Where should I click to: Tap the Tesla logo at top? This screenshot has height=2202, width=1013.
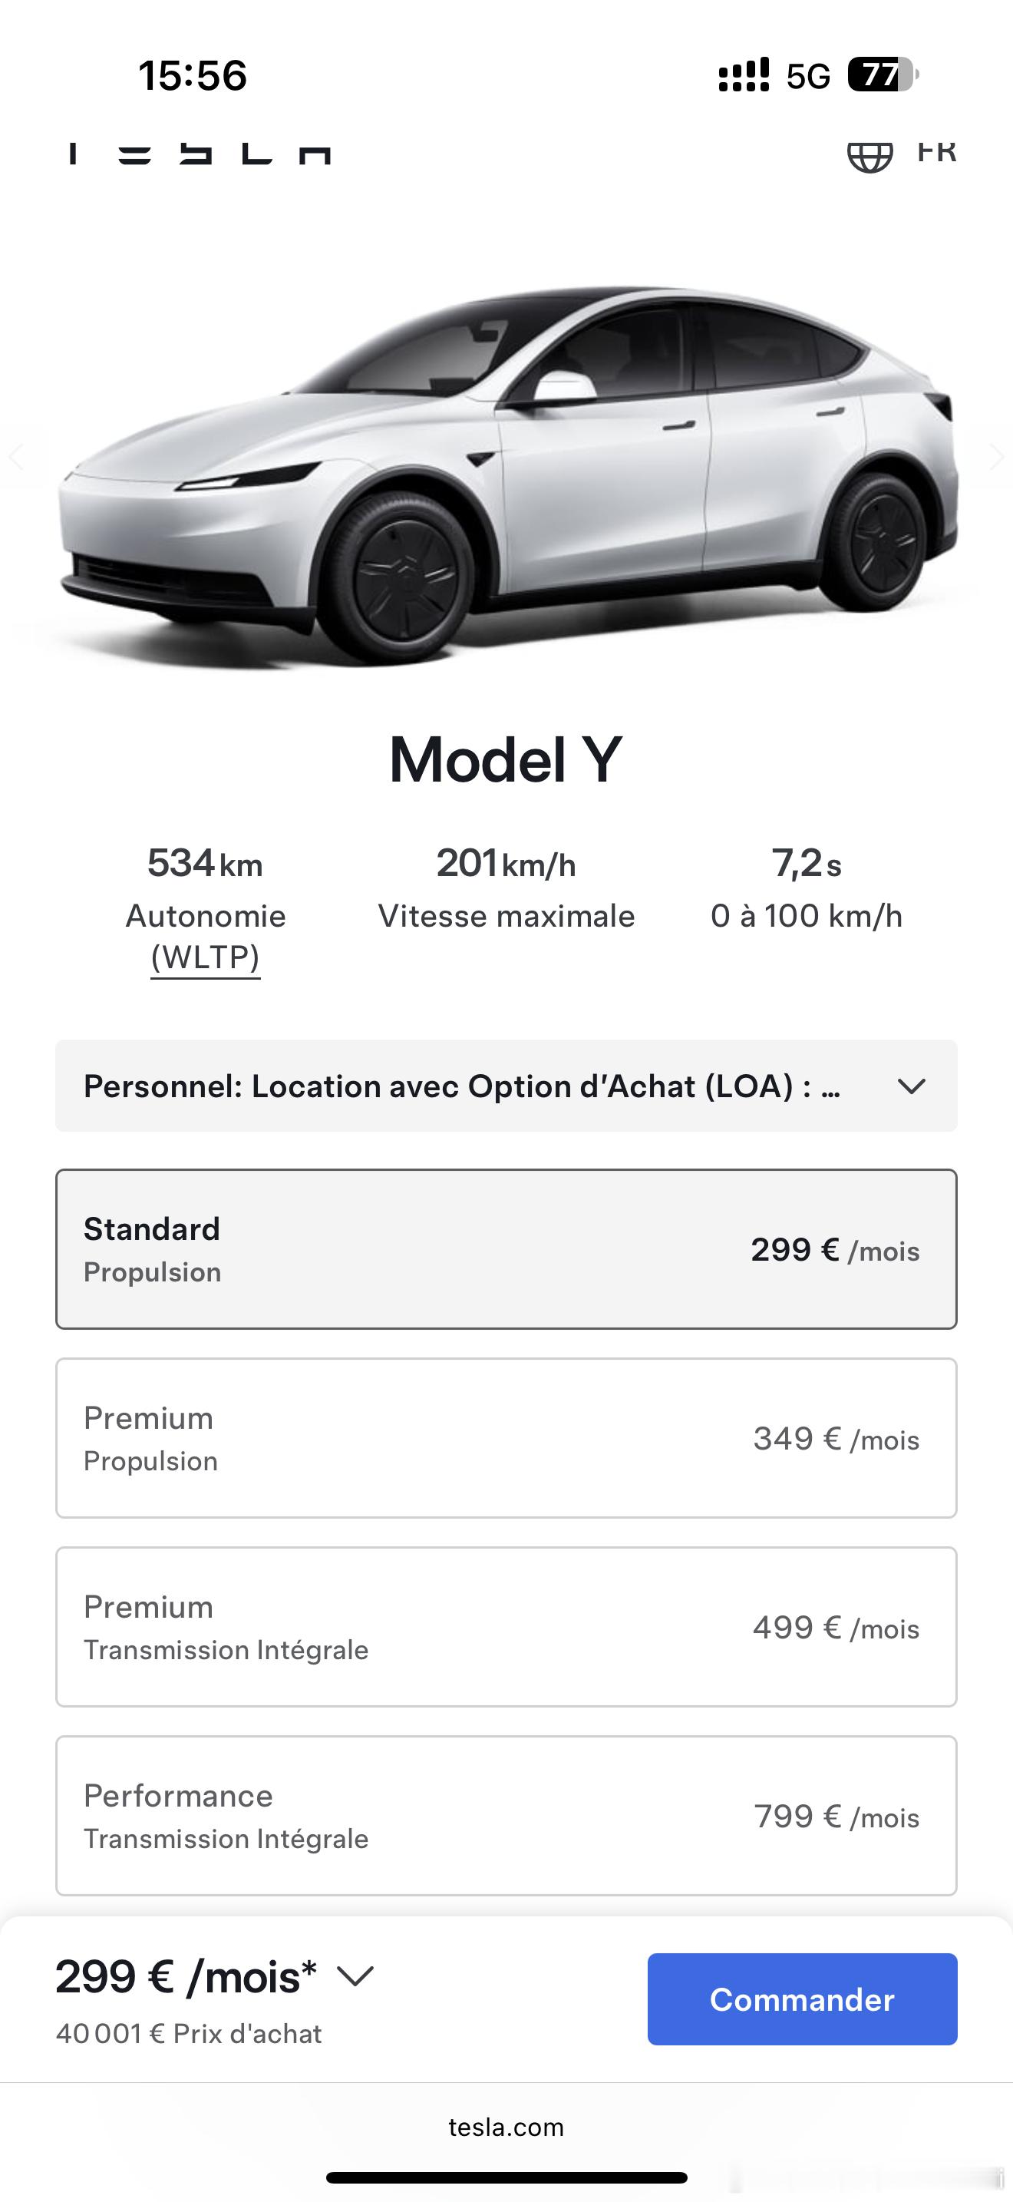pos(199,153)
